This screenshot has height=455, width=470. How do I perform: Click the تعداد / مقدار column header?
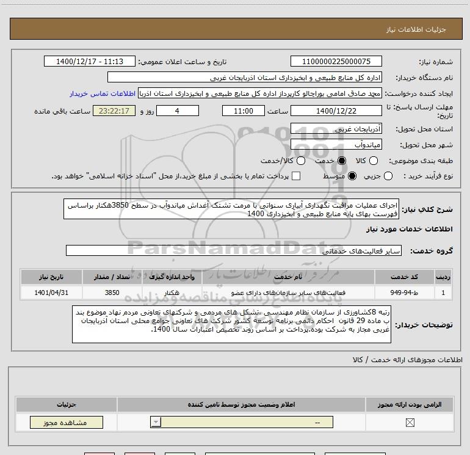point(112,277)
